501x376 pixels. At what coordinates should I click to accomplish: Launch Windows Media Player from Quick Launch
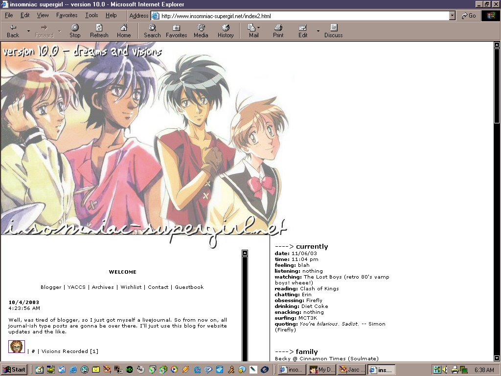pos(174,370)
